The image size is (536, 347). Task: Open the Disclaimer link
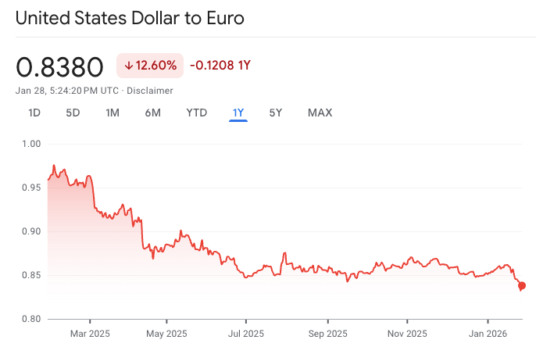pos(152,91)
